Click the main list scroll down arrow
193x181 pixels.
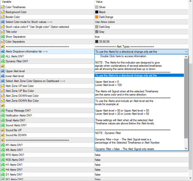[191, 178]
